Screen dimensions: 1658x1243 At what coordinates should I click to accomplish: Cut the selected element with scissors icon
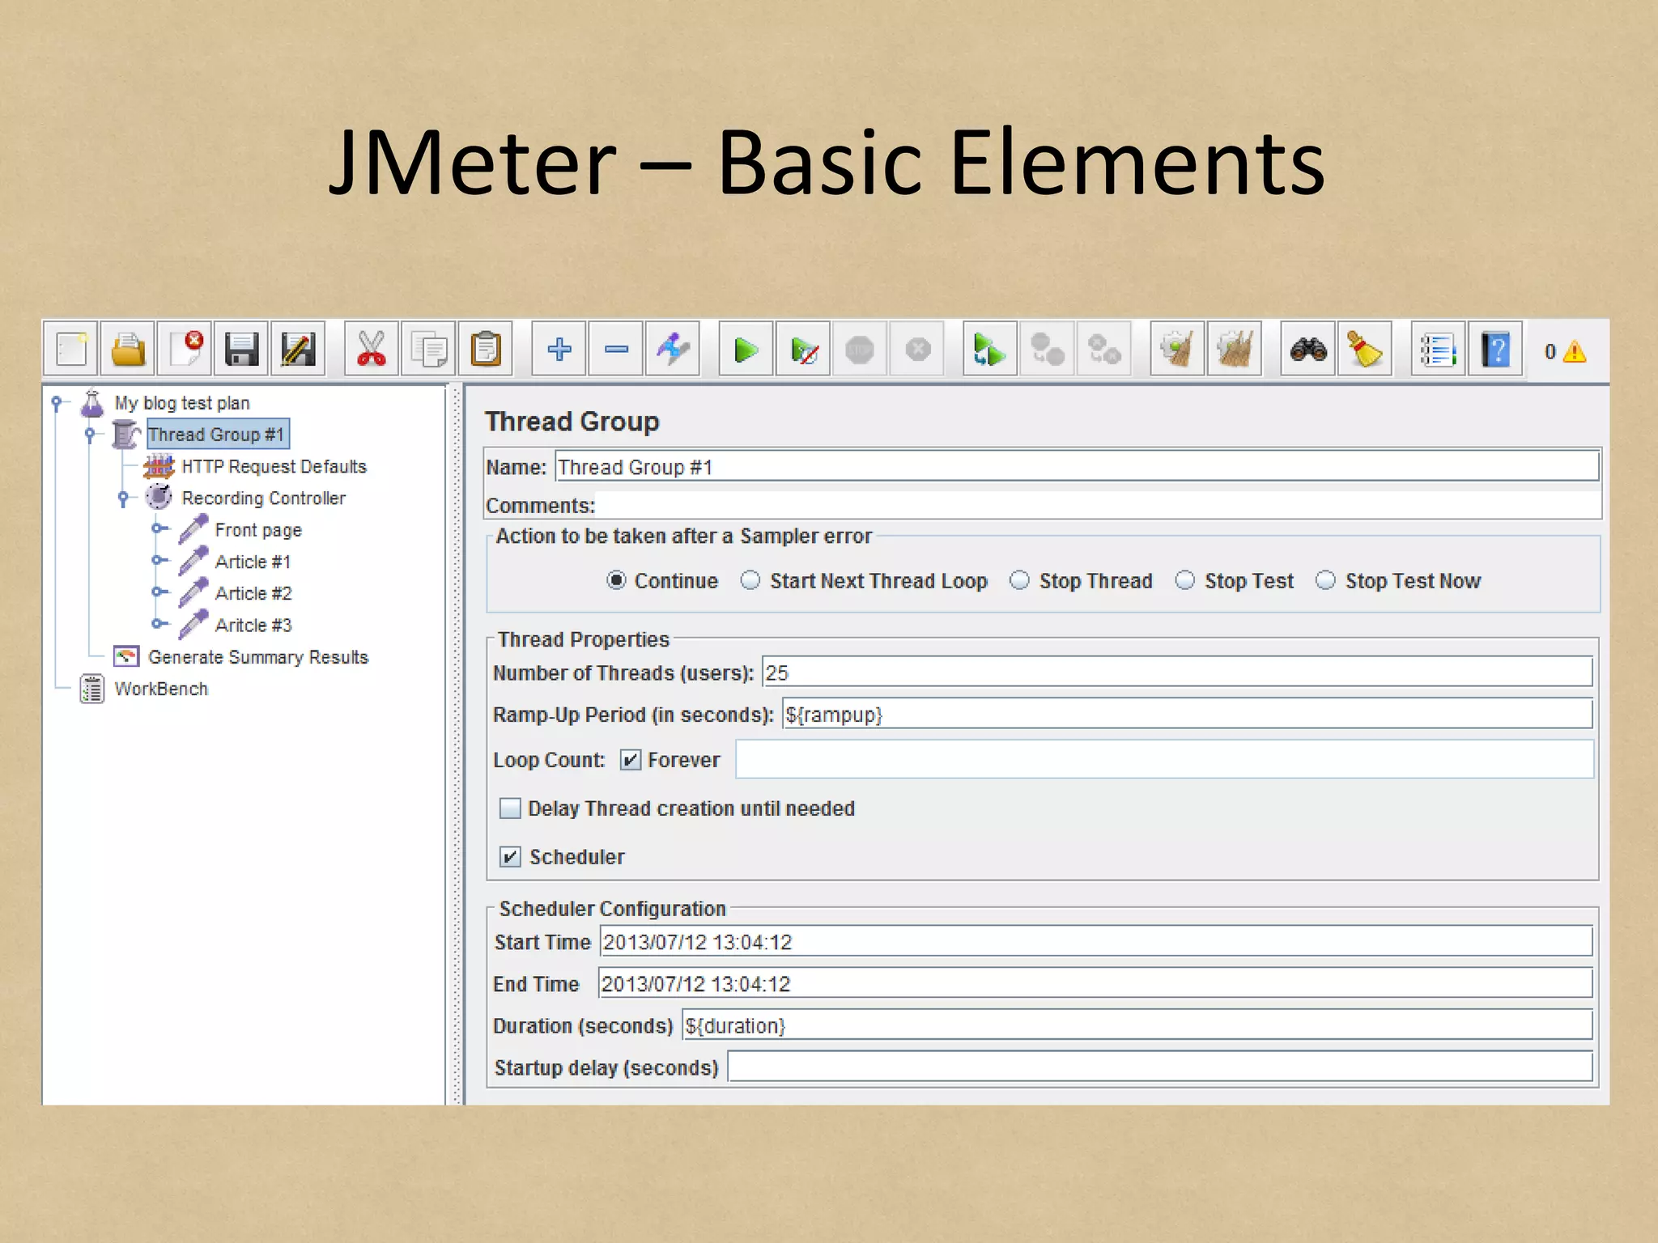pyautogui.click(x=372, y=350)
